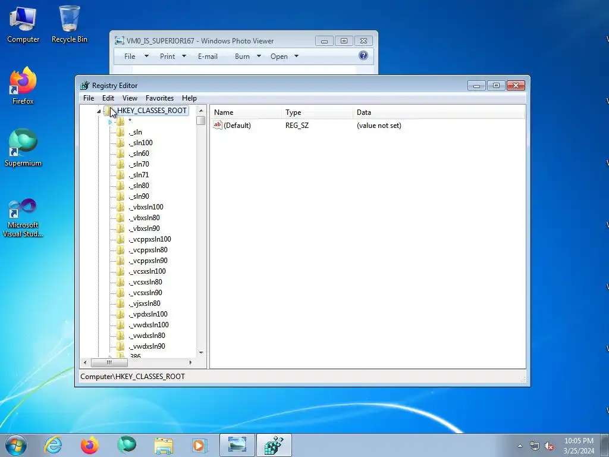Switch to Registry Editor taskbar button
Image resolution: width=609 pixels, height=457 pixels.
(x=274, y=445)
